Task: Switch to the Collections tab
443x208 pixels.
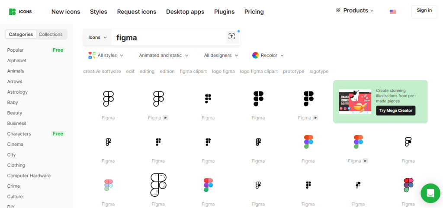Action: [51, 35]
